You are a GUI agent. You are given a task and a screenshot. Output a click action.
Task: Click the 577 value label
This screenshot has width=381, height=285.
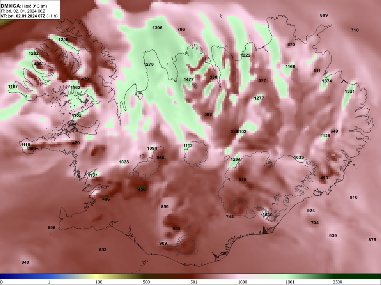tap(262, 81)
